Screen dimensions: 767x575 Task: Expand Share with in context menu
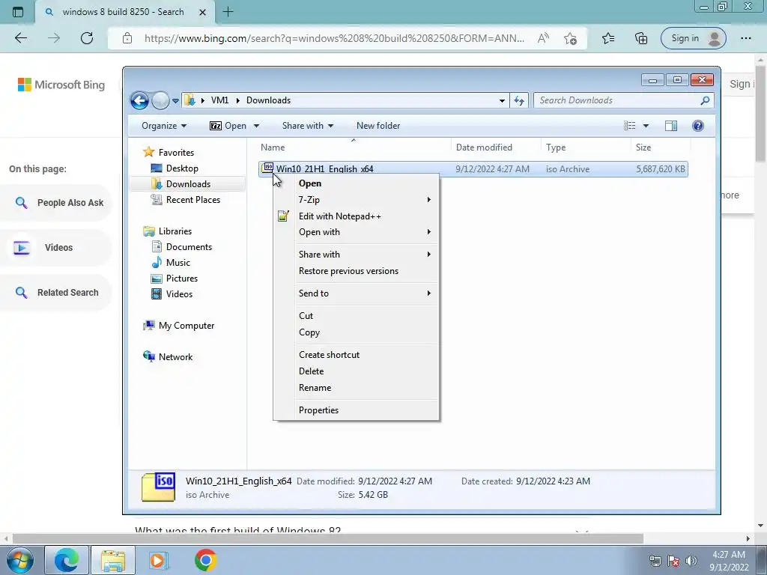(356, 255)
